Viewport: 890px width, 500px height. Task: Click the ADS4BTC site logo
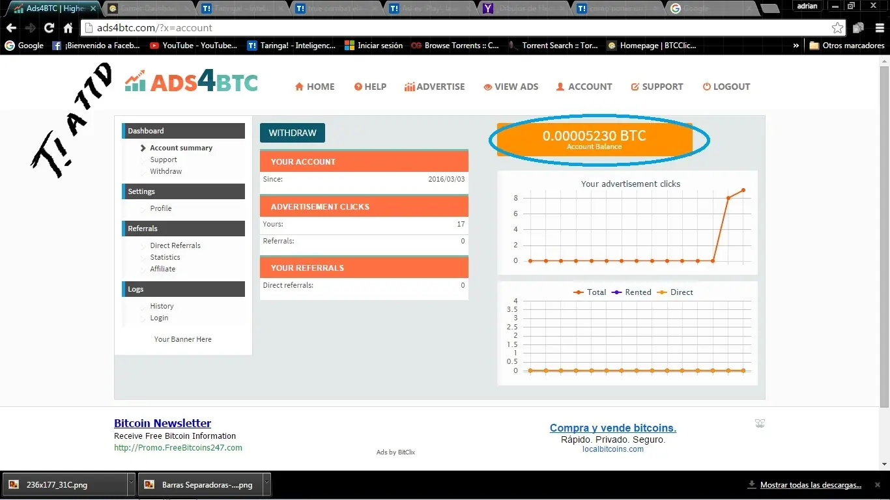(x=192, y=81)
